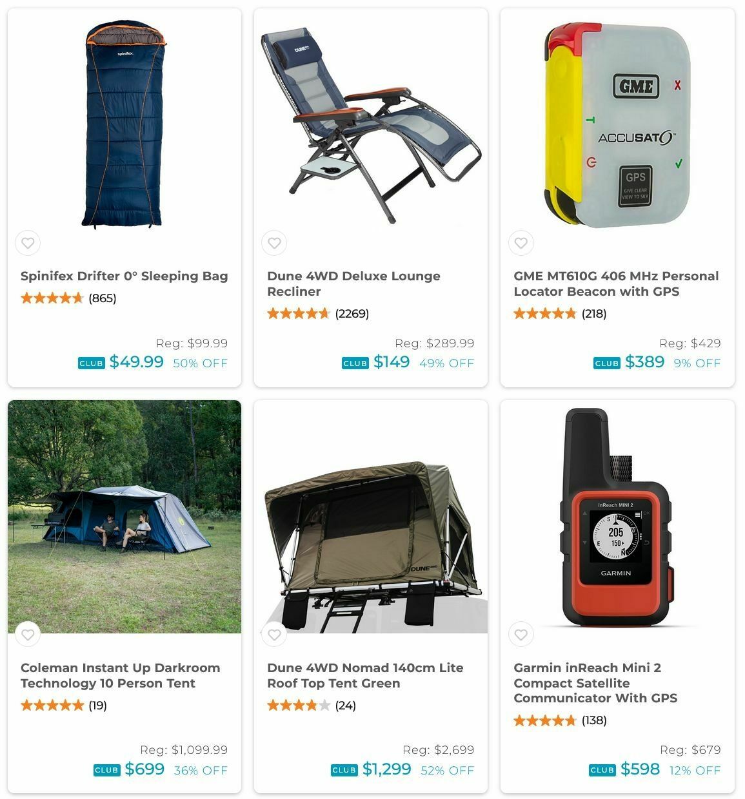Toggle wishlist heart for GME MT610G beacon
The width and height of the screenshot is (745, 799).
[521, 243]
